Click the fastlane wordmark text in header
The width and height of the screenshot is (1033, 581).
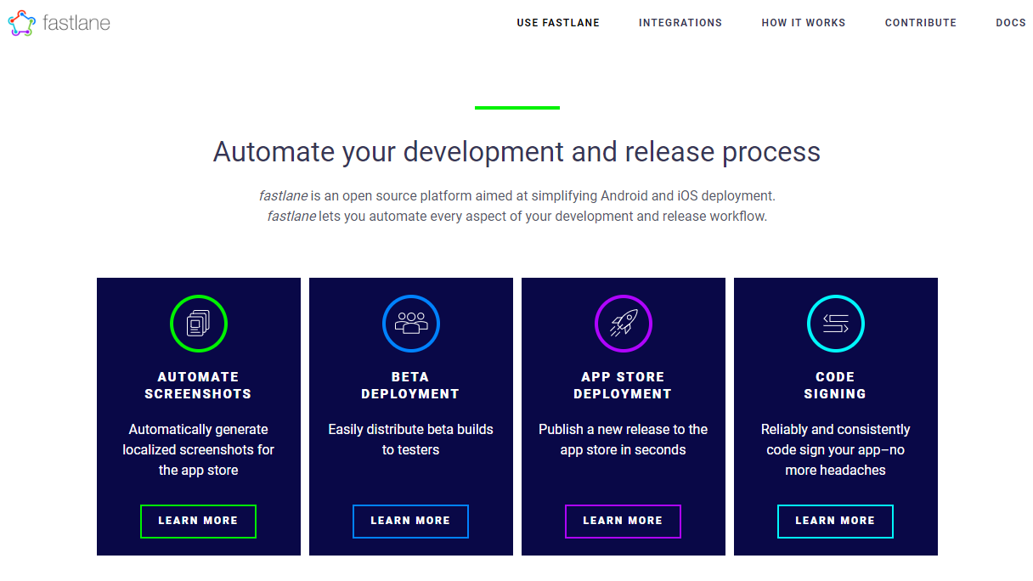(x=76, y=23)
